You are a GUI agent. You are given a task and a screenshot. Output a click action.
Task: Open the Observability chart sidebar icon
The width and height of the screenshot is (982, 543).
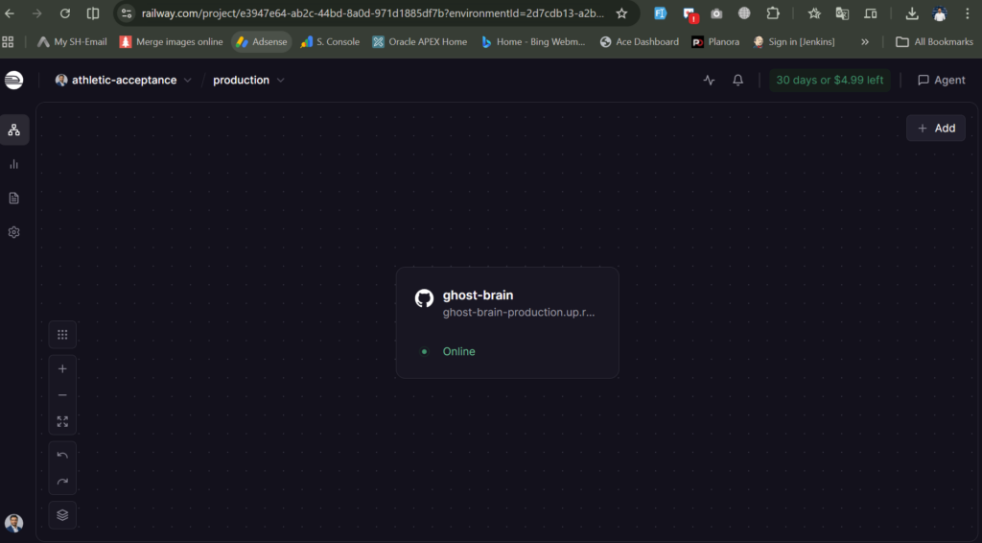14,164
